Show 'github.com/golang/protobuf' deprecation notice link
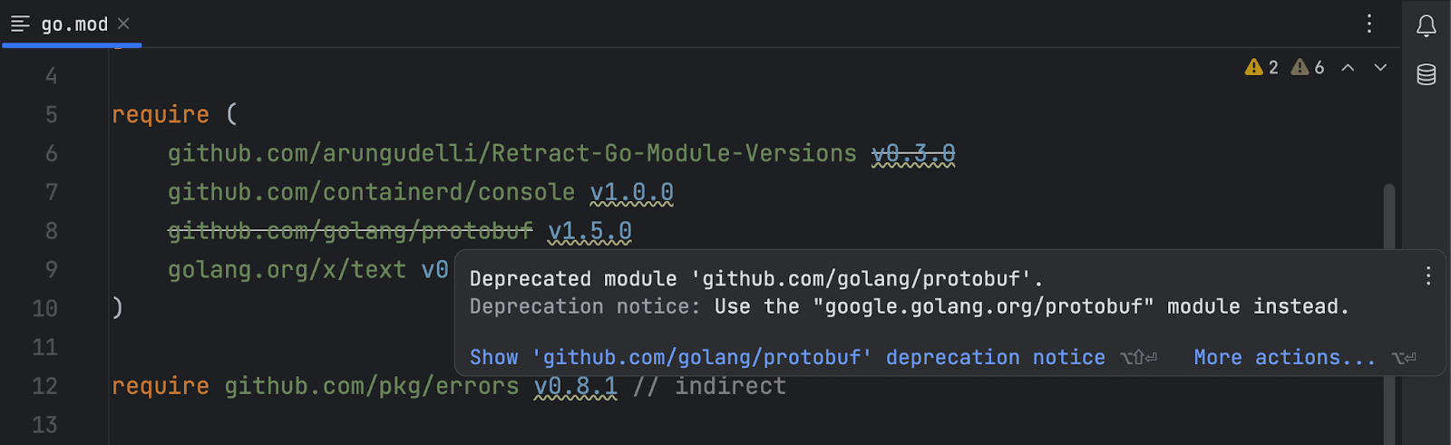Screen dimensions: 1451x445 coord(787,357)
